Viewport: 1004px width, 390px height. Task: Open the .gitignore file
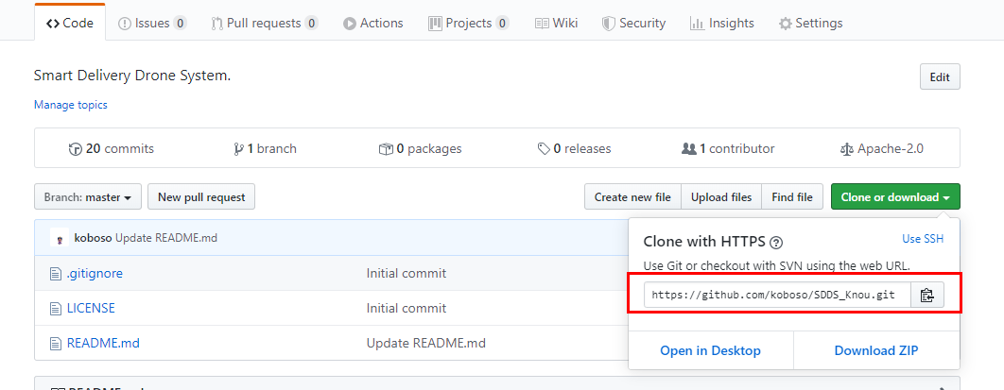pyautogui.click(x=95, y=273)
